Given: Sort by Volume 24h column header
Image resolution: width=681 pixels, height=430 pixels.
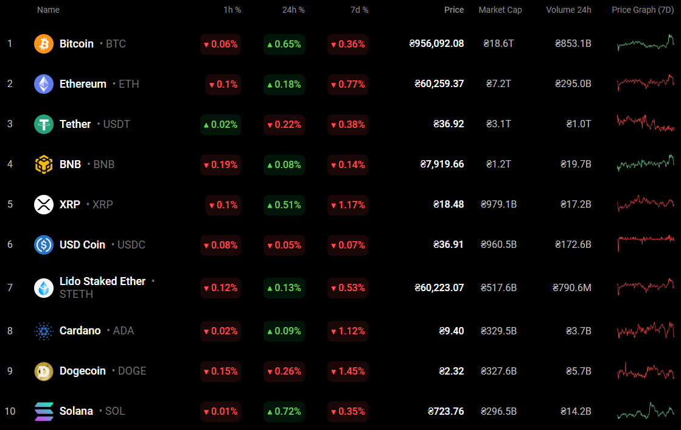Looking at the screenshot, I should [568, 10].
